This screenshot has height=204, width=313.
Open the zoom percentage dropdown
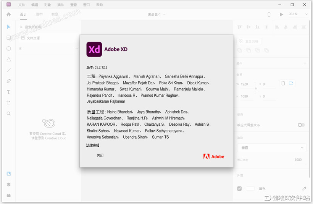[306, 14]
